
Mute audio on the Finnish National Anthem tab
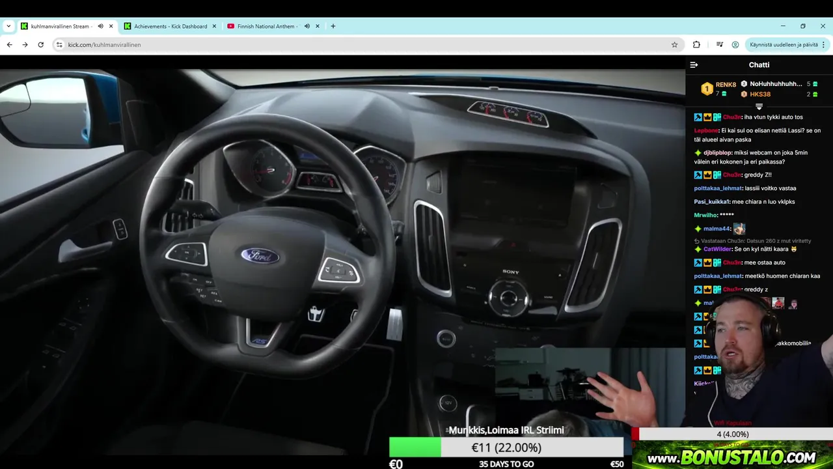pyautogui.click(x=307, y=26)
